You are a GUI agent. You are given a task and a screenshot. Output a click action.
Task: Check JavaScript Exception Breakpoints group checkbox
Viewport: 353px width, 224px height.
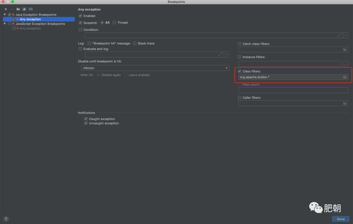9,24
